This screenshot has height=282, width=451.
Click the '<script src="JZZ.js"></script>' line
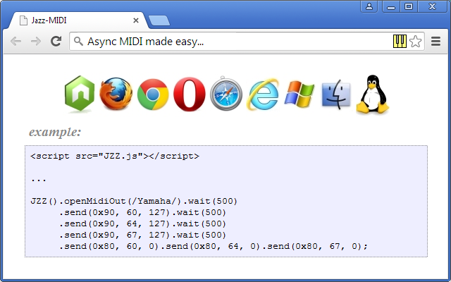pos(115,156)
